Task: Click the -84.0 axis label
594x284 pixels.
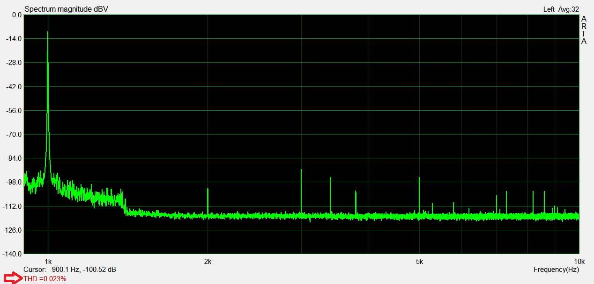Action: (15, 158)
